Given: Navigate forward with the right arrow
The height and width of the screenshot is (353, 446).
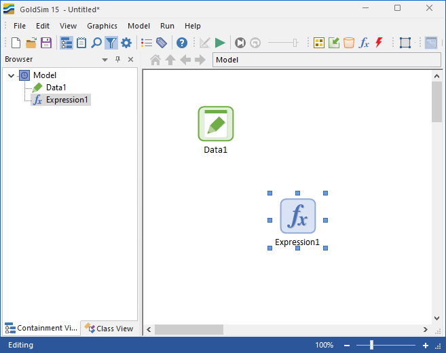Looking at the screenshot, I should (200, 60).
